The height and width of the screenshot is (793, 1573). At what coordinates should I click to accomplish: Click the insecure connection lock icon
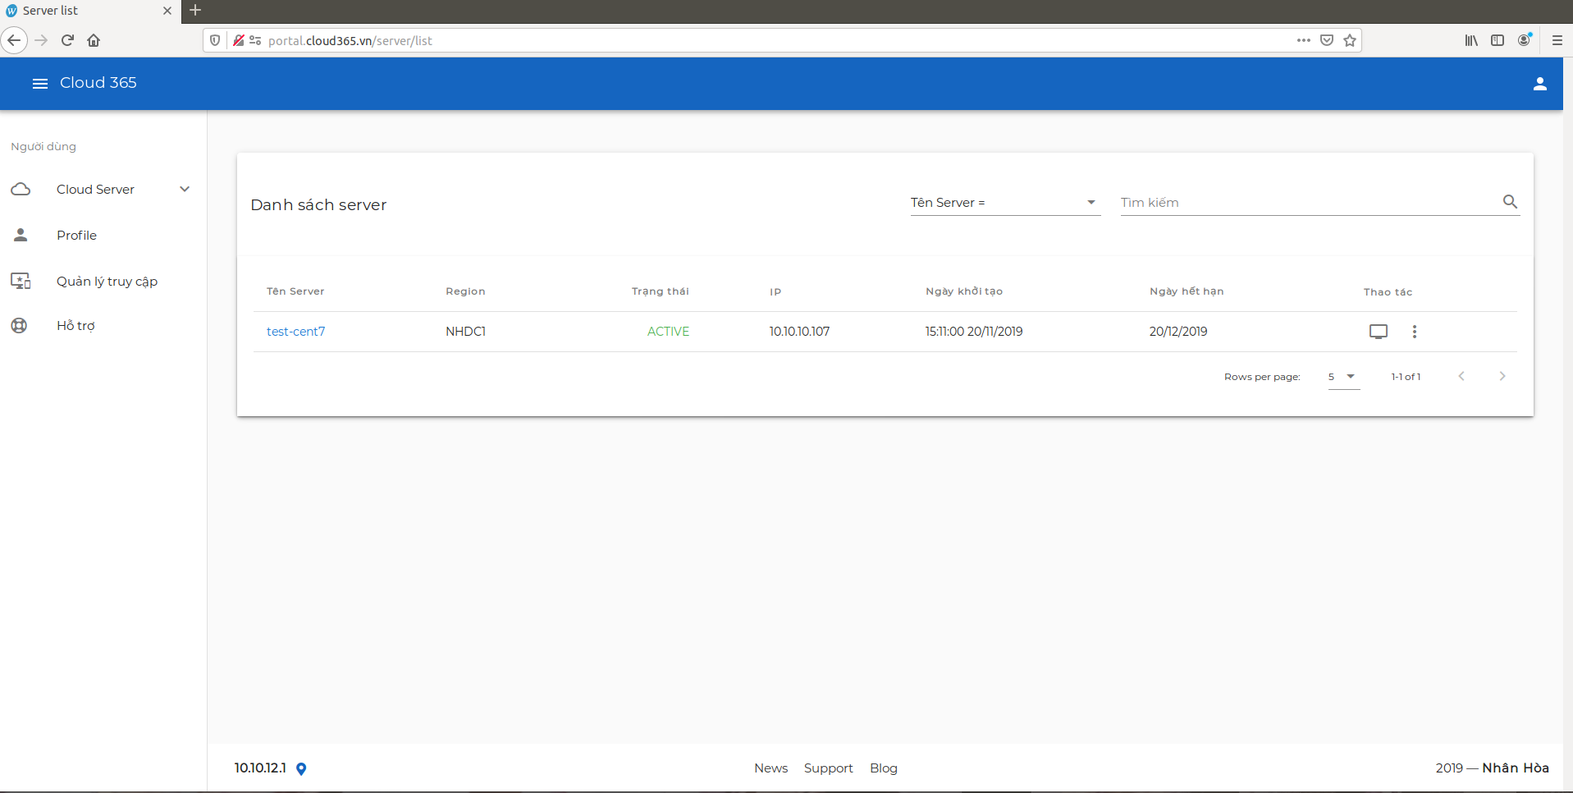[239, 40]
